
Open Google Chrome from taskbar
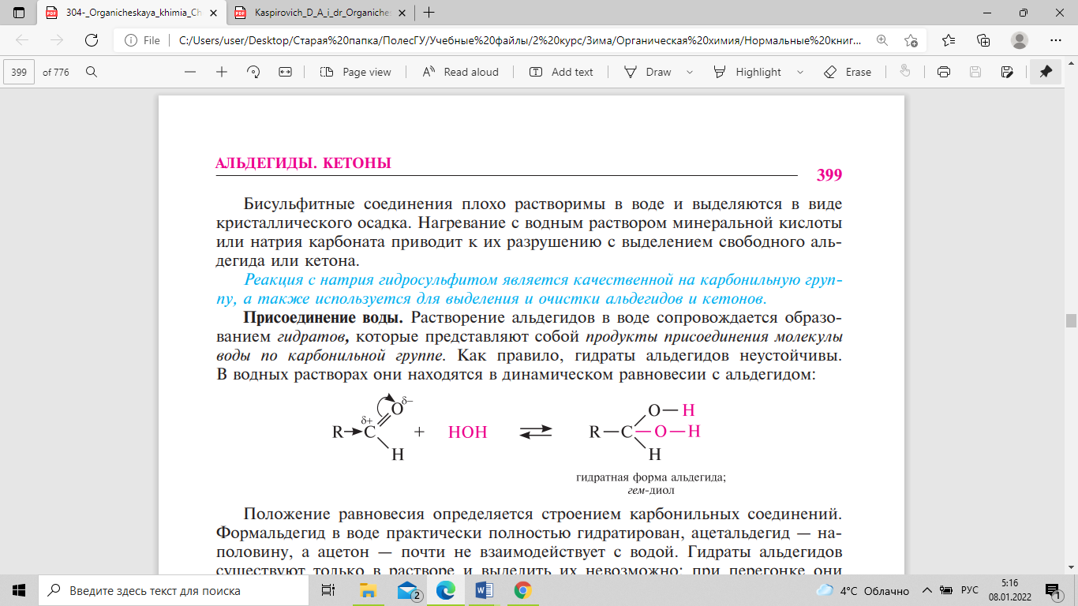pyautogui.click(x=522, y=589)
